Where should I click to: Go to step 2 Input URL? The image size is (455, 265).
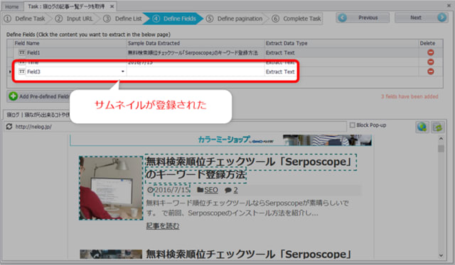click(x=75, y=18)
